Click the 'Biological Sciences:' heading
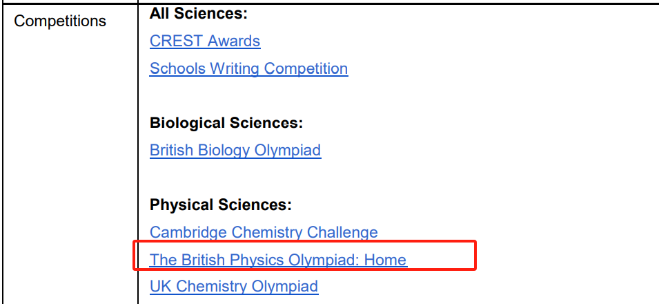Screen dimensions: 659x304 coord(226,123)
